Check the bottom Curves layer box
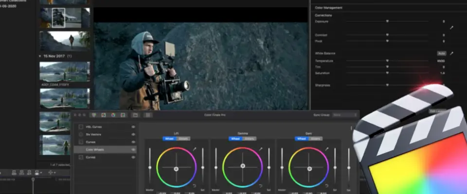This screenshot has height=194, width=467. [x=81, y=158]
